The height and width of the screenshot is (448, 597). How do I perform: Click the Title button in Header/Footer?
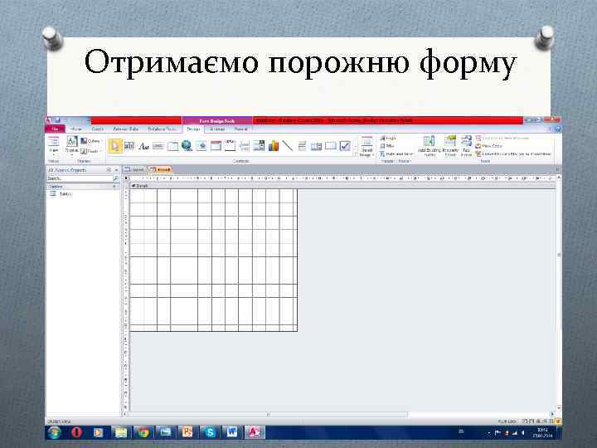click(387, 146)
